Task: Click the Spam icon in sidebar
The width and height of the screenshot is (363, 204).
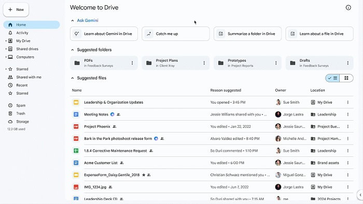Action: pyautogui.click(x=10, y=105)
